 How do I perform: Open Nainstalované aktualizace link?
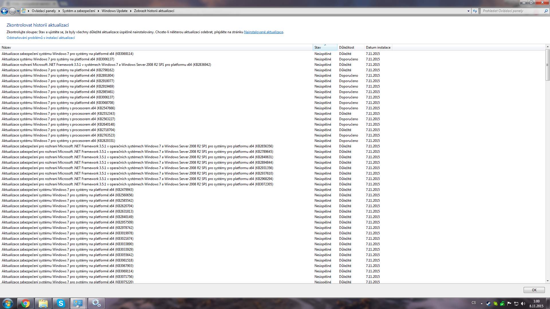(x=263, y=32)
